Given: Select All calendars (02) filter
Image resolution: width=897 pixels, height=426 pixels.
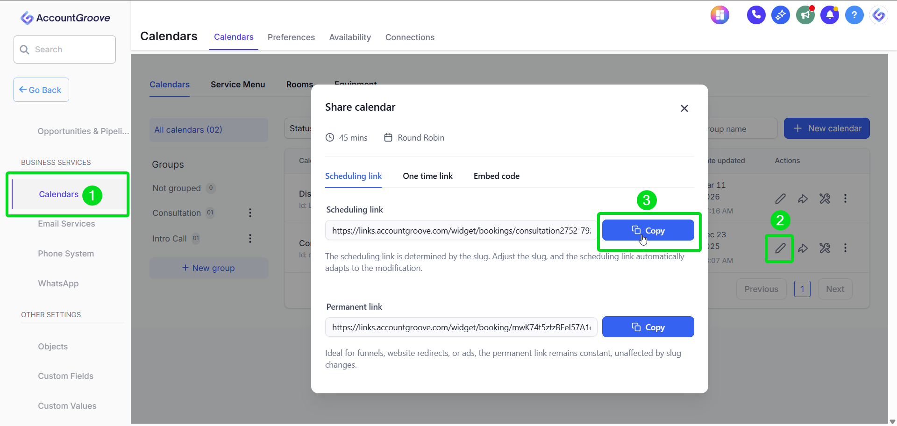Looking at the screenshot, I should (209, 130).
